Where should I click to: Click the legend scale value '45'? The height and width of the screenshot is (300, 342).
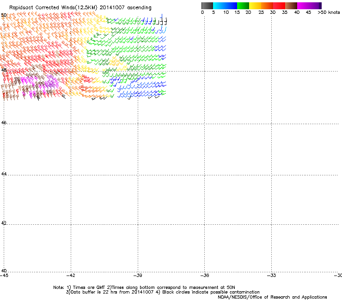point(308,12)
